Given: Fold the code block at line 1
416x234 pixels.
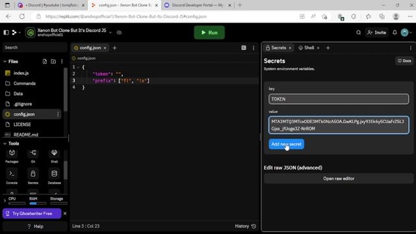Looking at the screenshot, I should [x=78, y=68].
